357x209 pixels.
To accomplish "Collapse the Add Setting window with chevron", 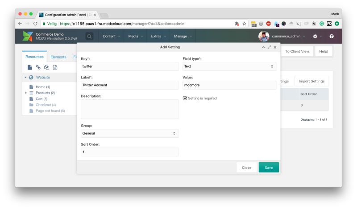I will [263, 47].
